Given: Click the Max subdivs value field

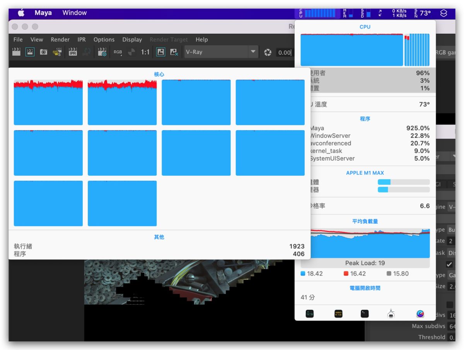Looking at the screenshot, I should click(451, 326).
